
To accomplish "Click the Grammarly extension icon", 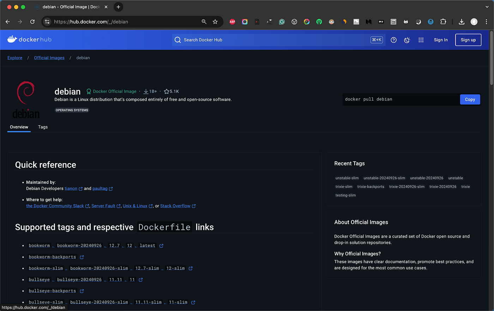I will [x=282, y=22].
